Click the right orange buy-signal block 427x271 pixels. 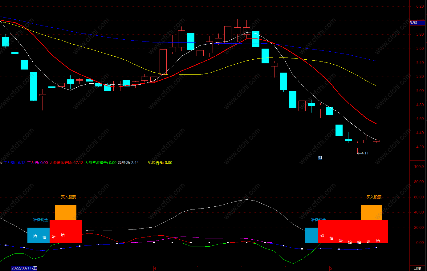tap(372, 213)
